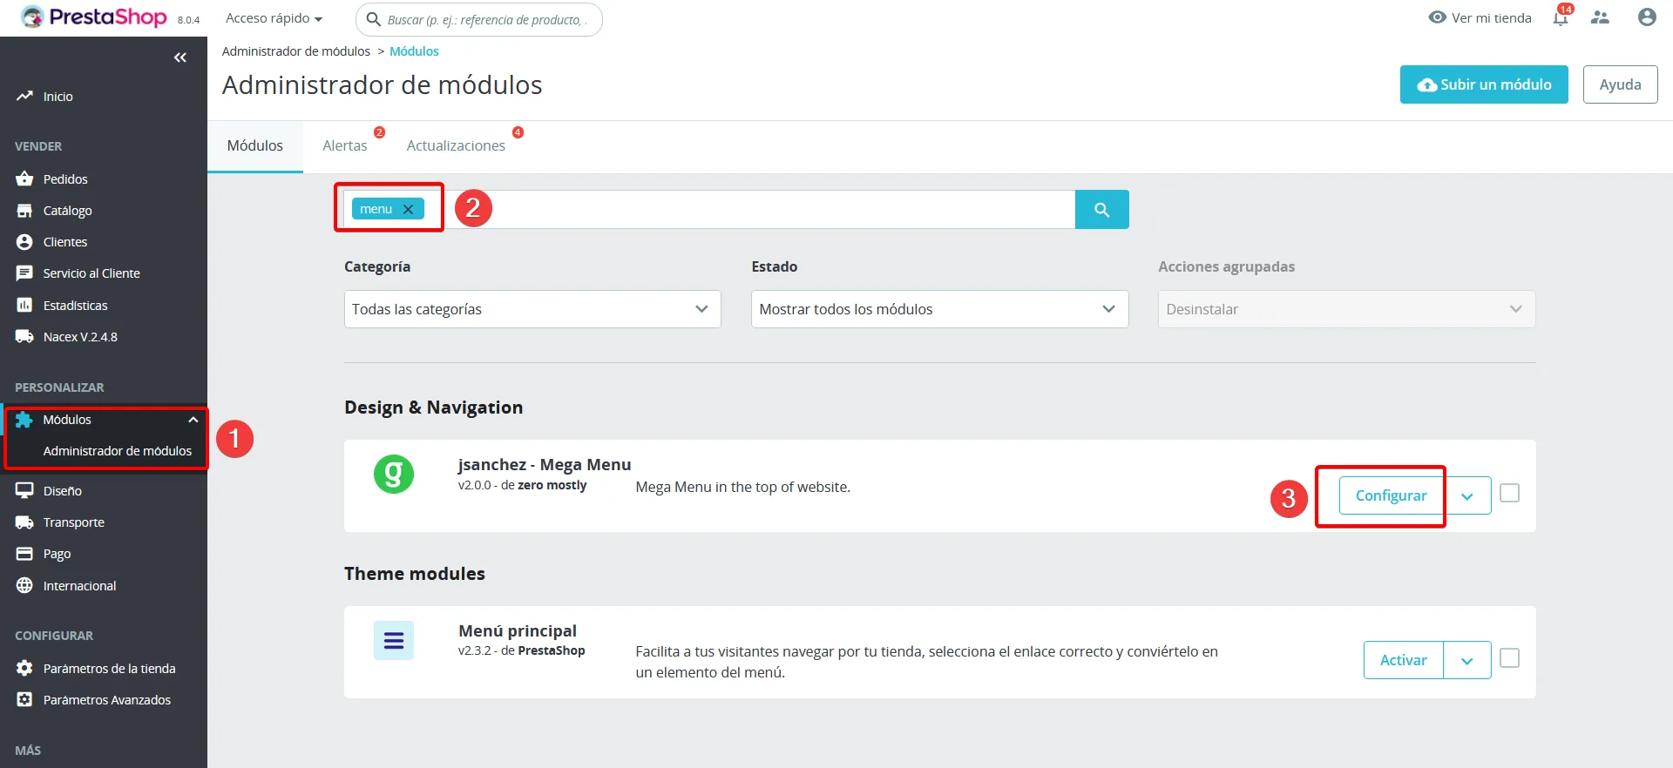This screenshot has width=1673, height=768.
Task: Click Subir un módulo button
Action: (1484, 84)
